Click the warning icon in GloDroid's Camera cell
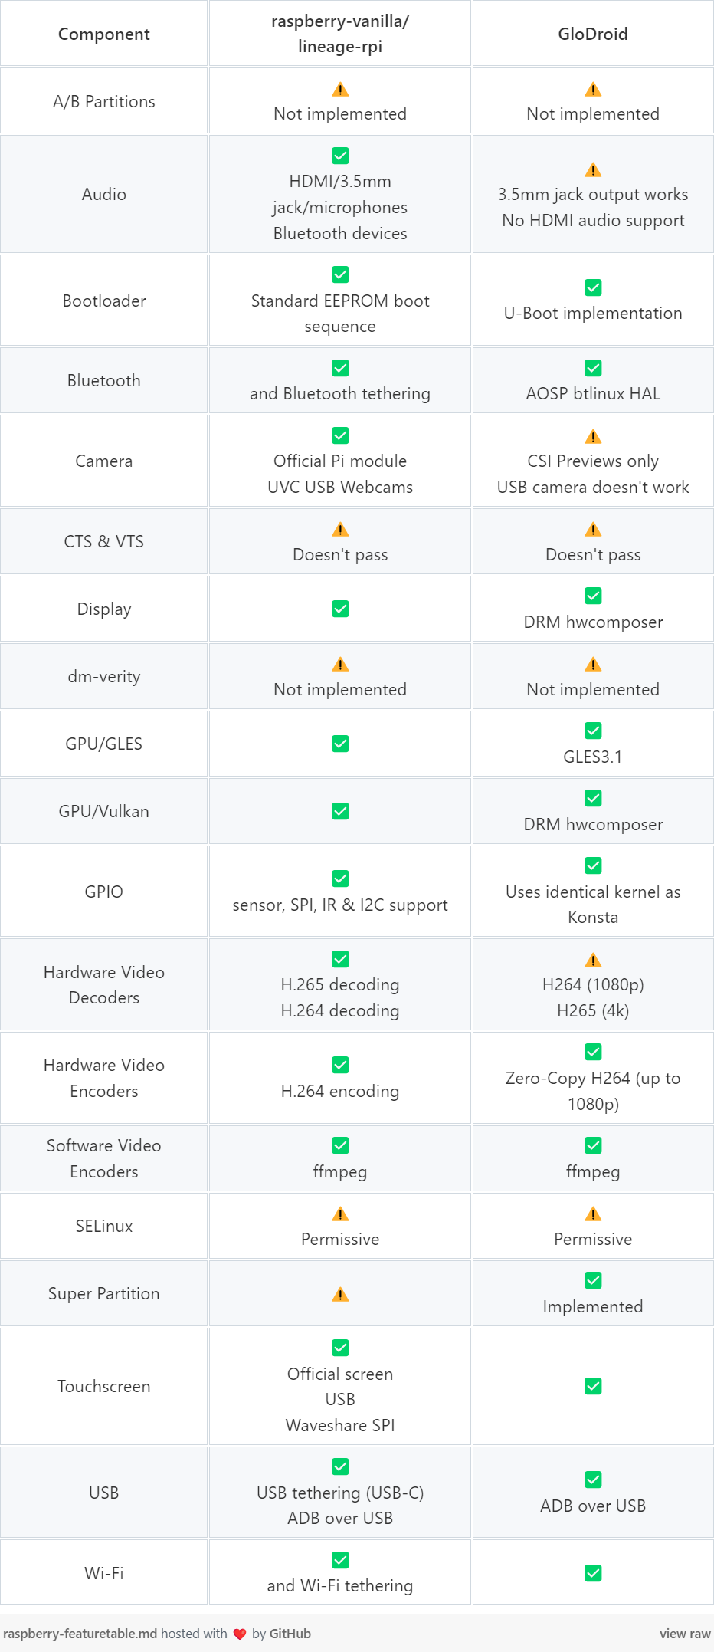 pos(593,436)
